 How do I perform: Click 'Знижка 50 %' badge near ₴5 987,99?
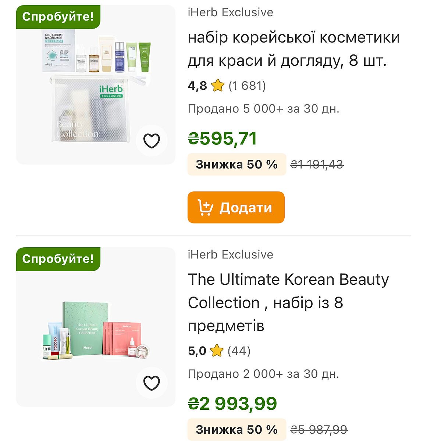236,429
